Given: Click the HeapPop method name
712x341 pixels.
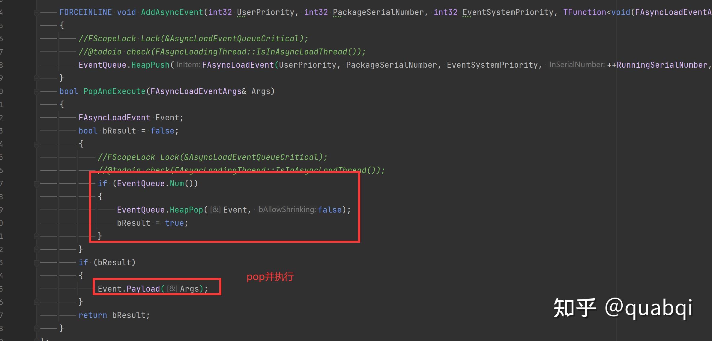Looking at the screenshot, I should 186,210.
